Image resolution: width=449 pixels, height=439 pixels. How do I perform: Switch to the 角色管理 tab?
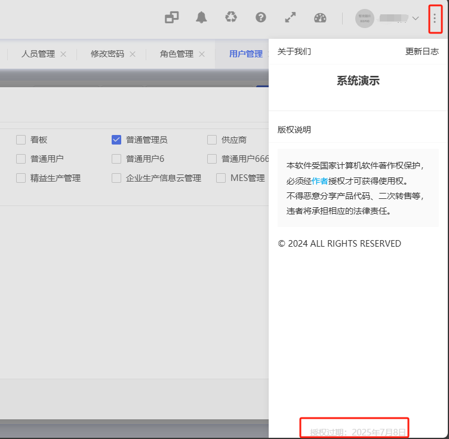click(x=176, y=54)
